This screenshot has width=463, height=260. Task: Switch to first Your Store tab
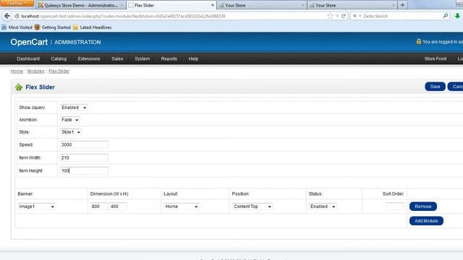pos(262,5)
